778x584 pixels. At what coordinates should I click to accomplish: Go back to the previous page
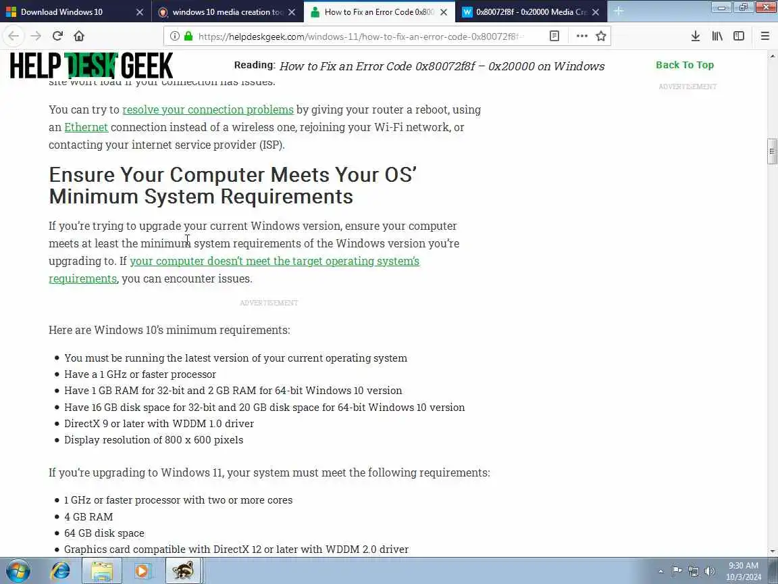point(14,36)
